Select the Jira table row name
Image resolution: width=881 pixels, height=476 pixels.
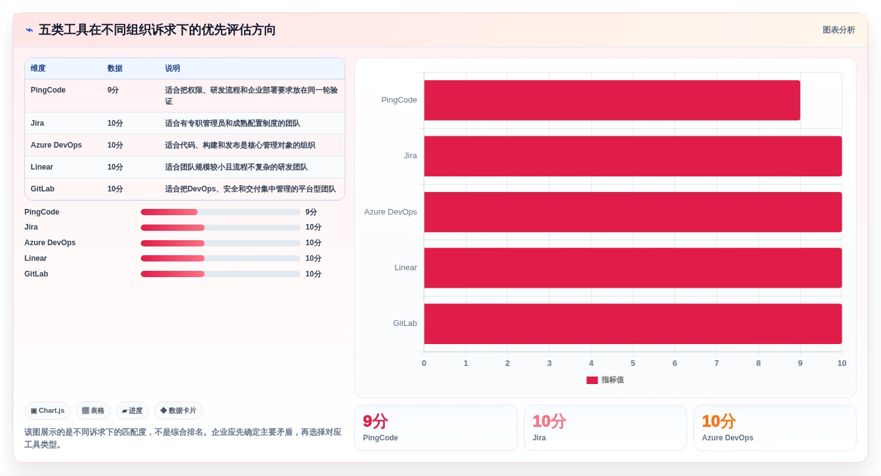point(38,123)
